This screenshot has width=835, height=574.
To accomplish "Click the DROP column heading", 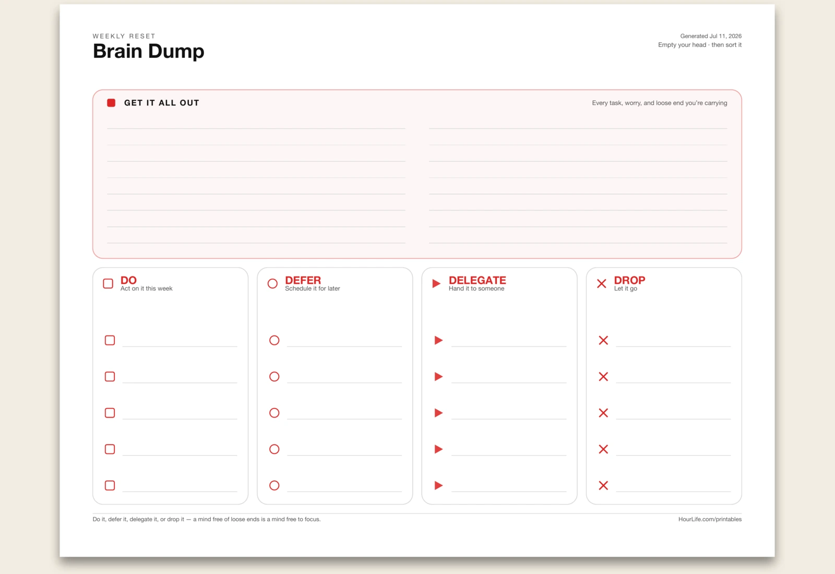I will 629,280.
